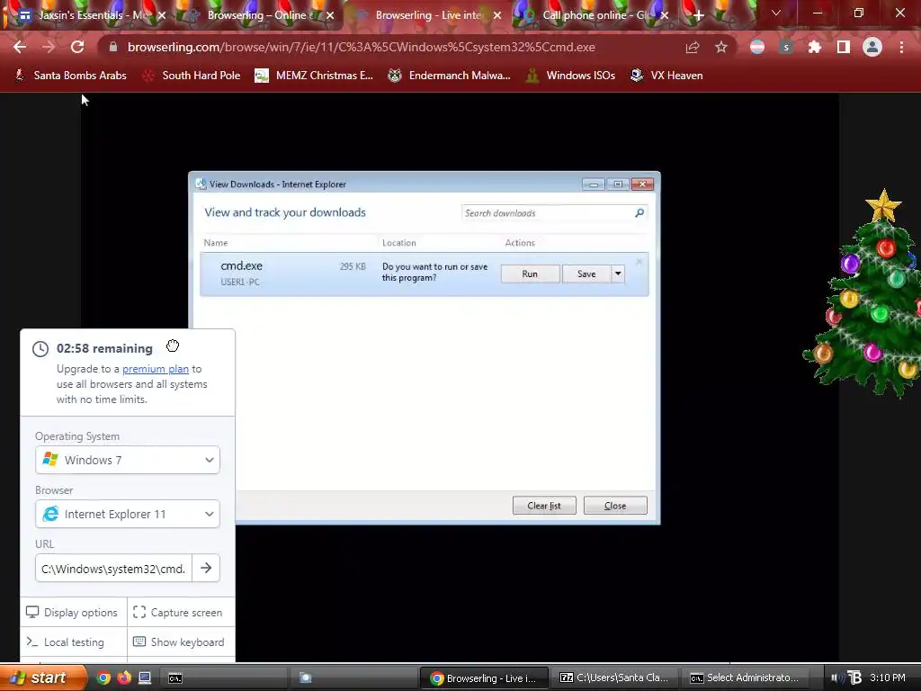Reload the Browserling page
This screenshot has height=691, width=921.
77,47
